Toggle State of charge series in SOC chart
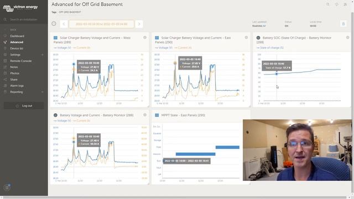Viewport: 354px width, 199px height. (x=270, y=48)
